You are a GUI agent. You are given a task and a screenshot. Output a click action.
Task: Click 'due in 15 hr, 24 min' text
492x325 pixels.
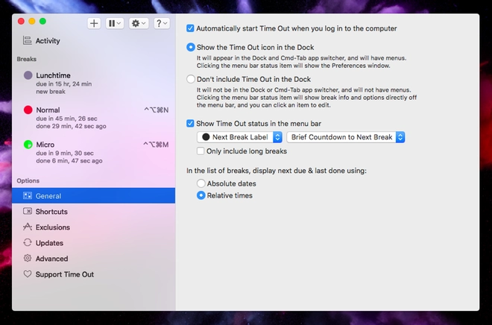63,84
